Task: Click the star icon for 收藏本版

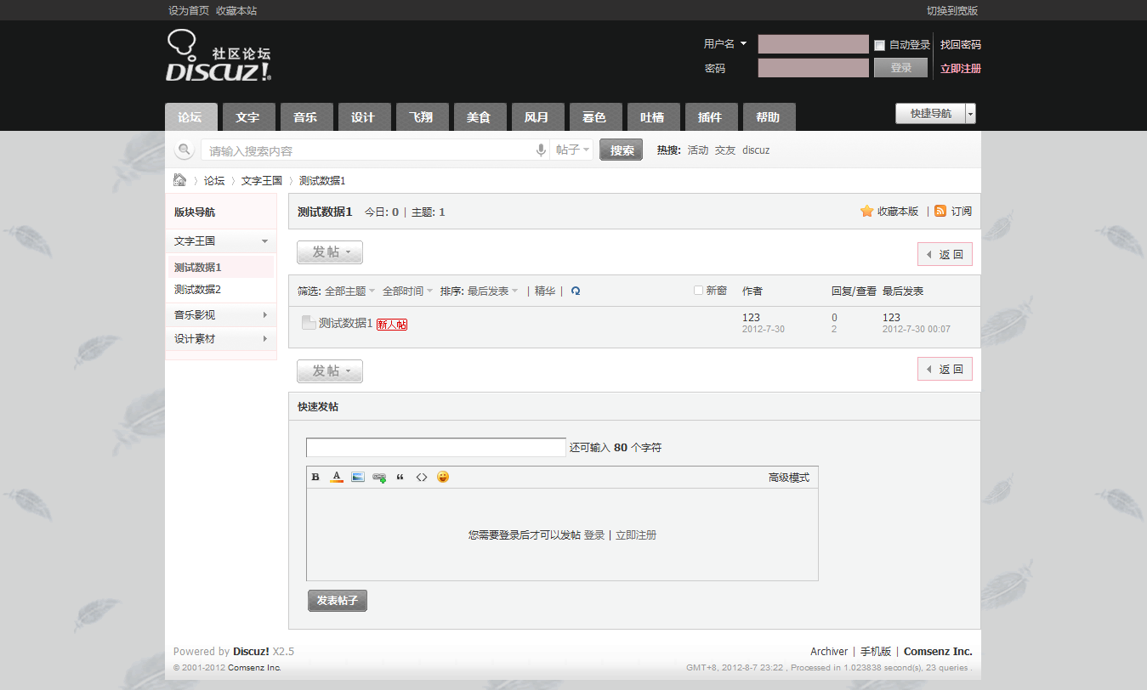Action: click(867, 211)
